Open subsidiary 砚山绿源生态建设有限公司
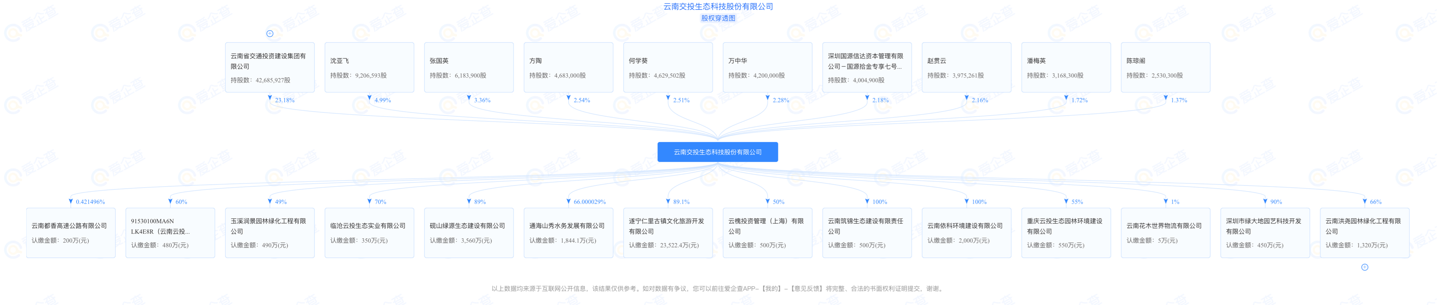The image size is (1437, 305). [469, 233]
